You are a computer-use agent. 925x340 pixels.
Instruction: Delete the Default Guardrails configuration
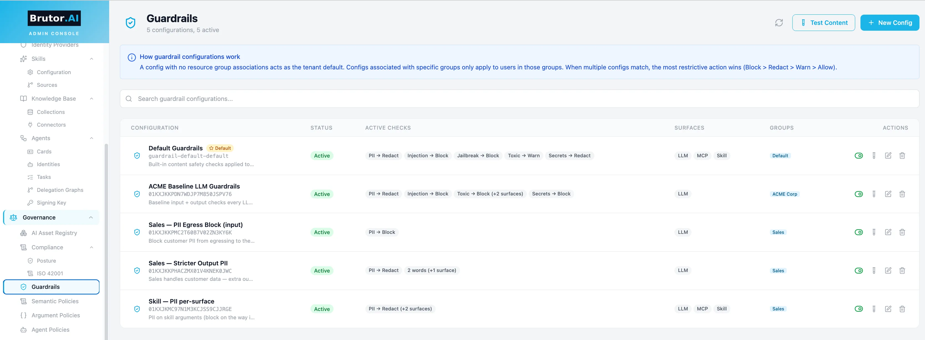902,156
